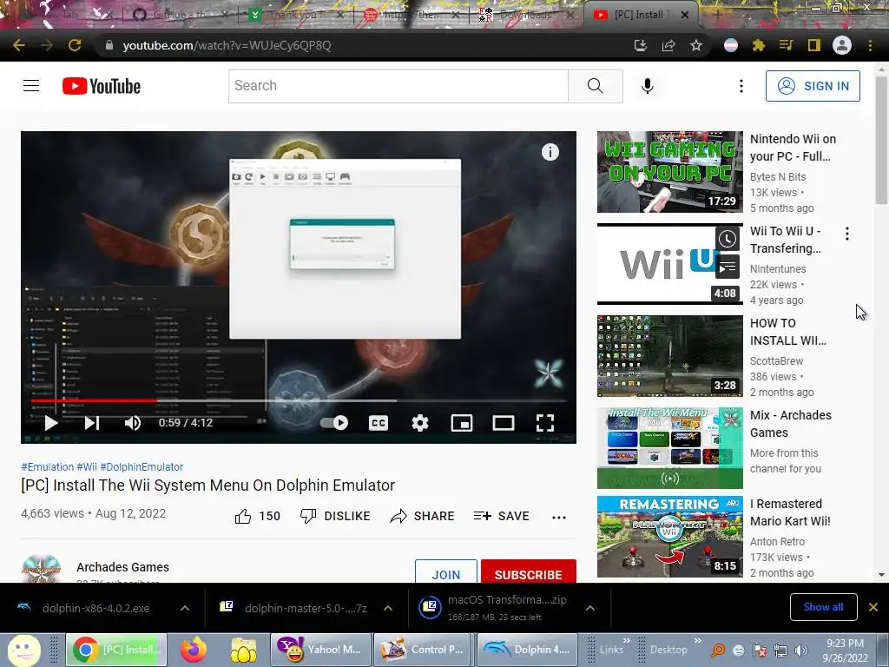Image resolution: width=889 pixels, height=667 pixels.
Task: Subscribe to Archades Games
Action: point(529,571)
